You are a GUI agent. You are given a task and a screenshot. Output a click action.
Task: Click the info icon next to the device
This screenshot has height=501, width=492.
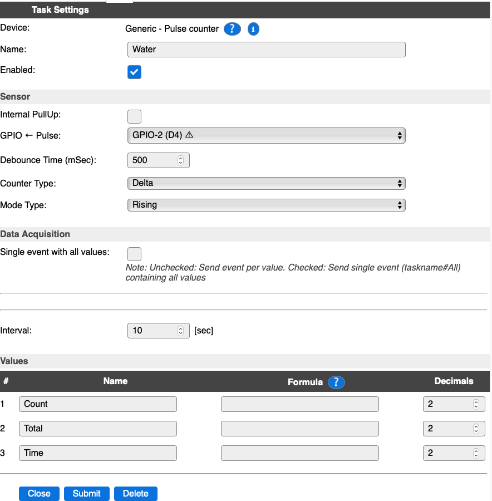point(253,29)
